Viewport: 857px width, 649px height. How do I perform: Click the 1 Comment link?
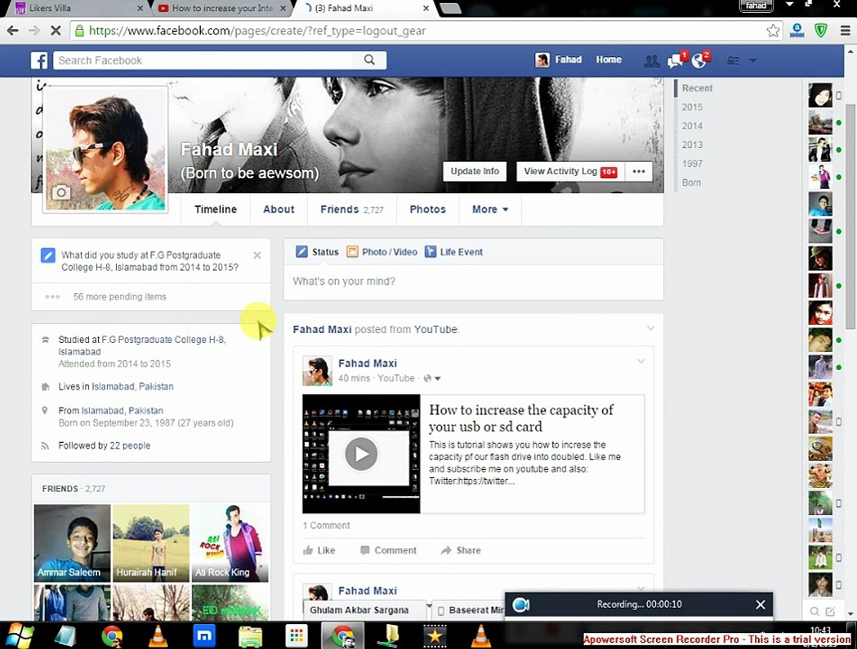326,526
